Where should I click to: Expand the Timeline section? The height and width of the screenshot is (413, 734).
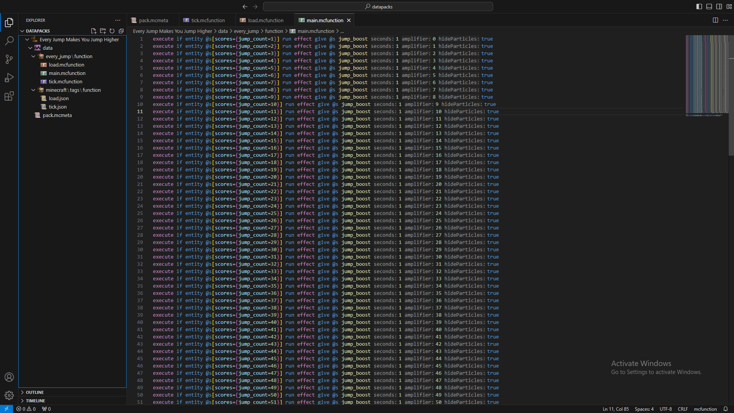click(36, 401)
